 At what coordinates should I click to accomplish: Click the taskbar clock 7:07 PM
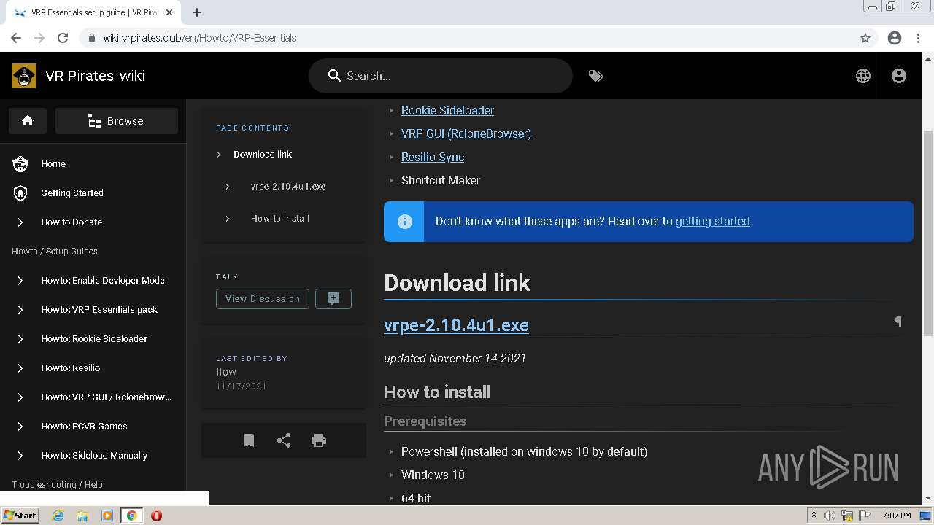(897, 516)
